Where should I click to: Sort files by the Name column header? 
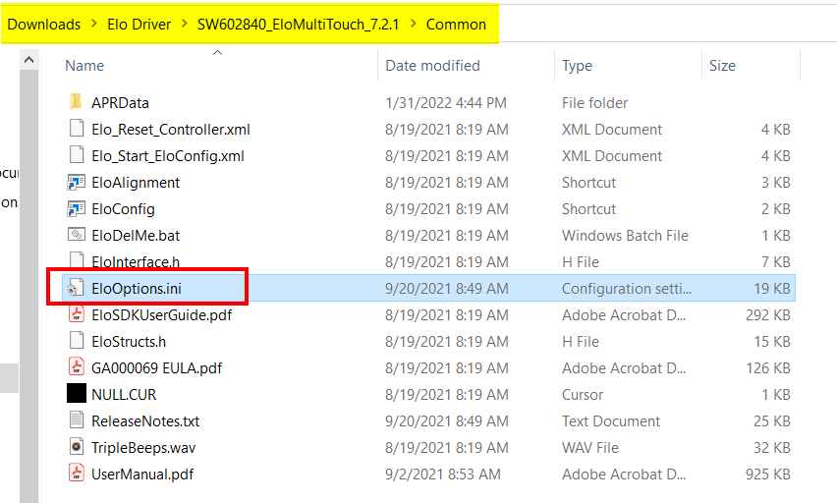84,66
